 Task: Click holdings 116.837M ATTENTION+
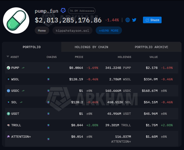[121, 139]
